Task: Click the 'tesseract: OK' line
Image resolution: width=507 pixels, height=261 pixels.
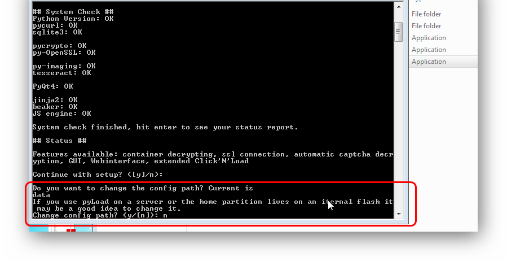Action: (x=62, y=73)
